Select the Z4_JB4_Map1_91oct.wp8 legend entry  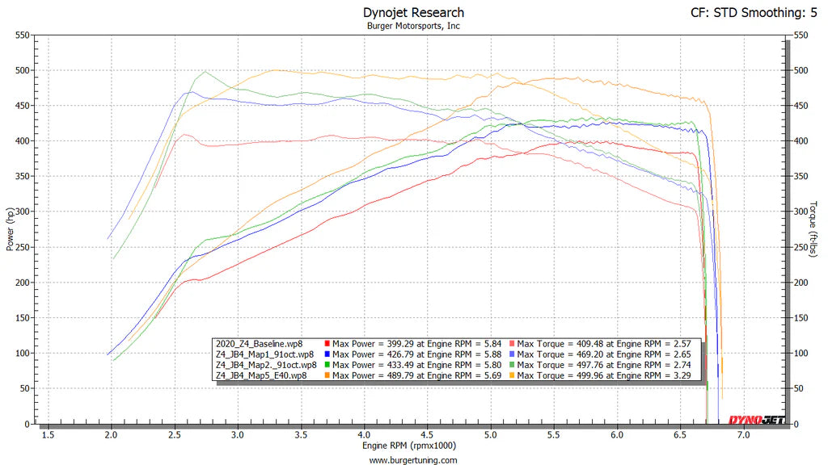pyautogui.click(x=264, y=354)
